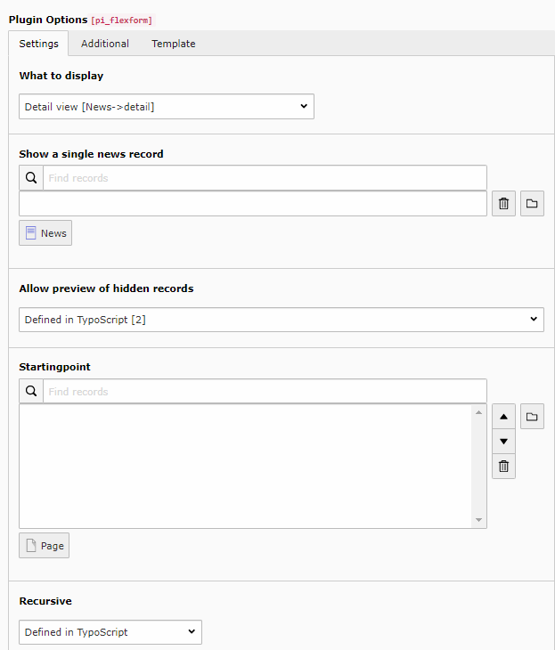555x650 pixels.
Task: Click the empty single news record selection box
Action: (x=252, y=204)
